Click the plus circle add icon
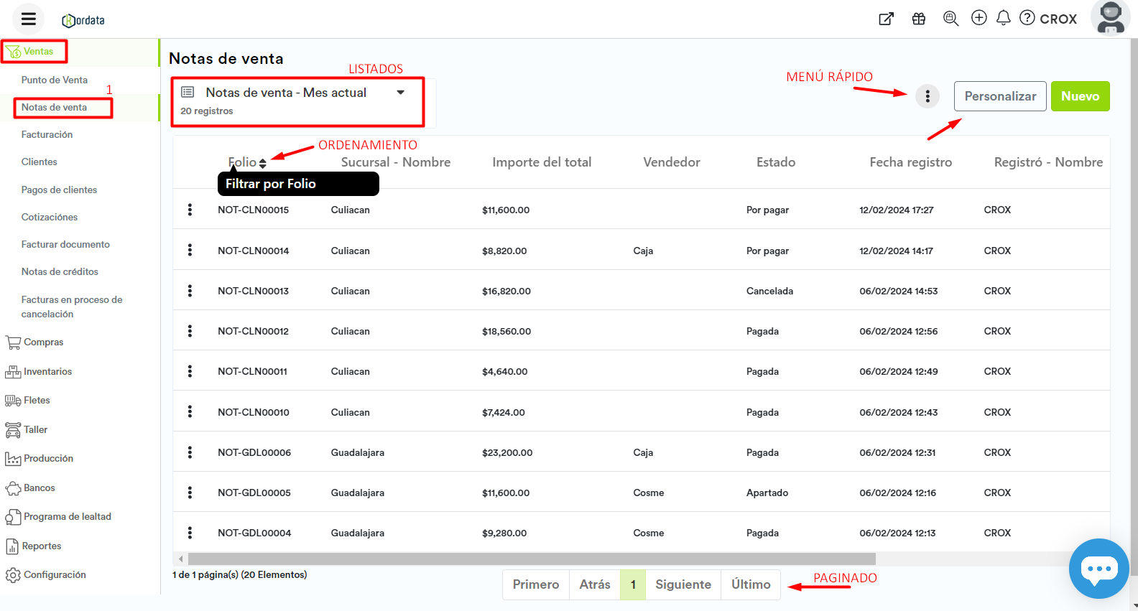 tap(979, 18)
